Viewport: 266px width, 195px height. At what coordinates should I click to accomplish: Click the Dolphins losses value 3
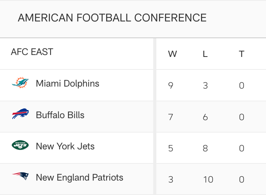[205, 85]
